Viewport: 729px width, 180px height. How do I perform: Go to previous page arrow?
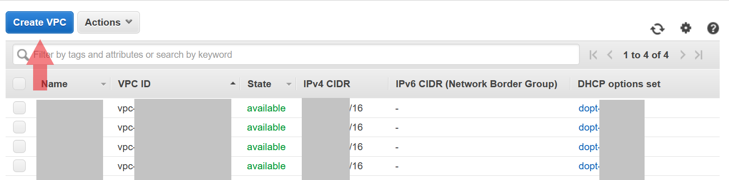[x=609, y=55]
